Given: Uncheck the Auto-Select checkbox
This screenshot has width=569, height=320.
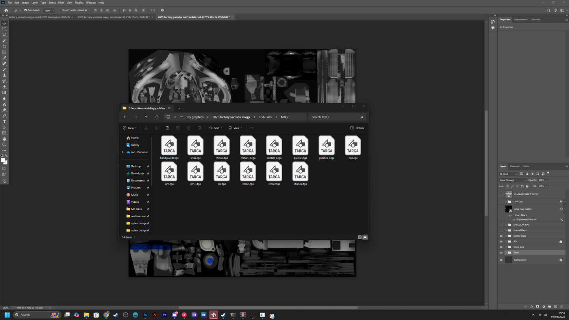Looking at the screenshot, I should click(x=26, y=10).
